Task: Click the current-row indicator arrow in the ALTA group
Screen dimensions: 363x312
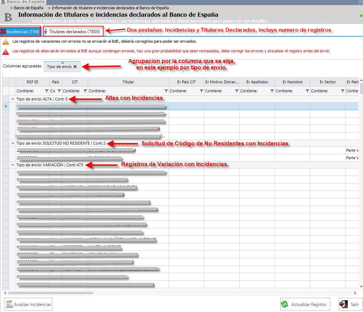Action: pos(6,106)
